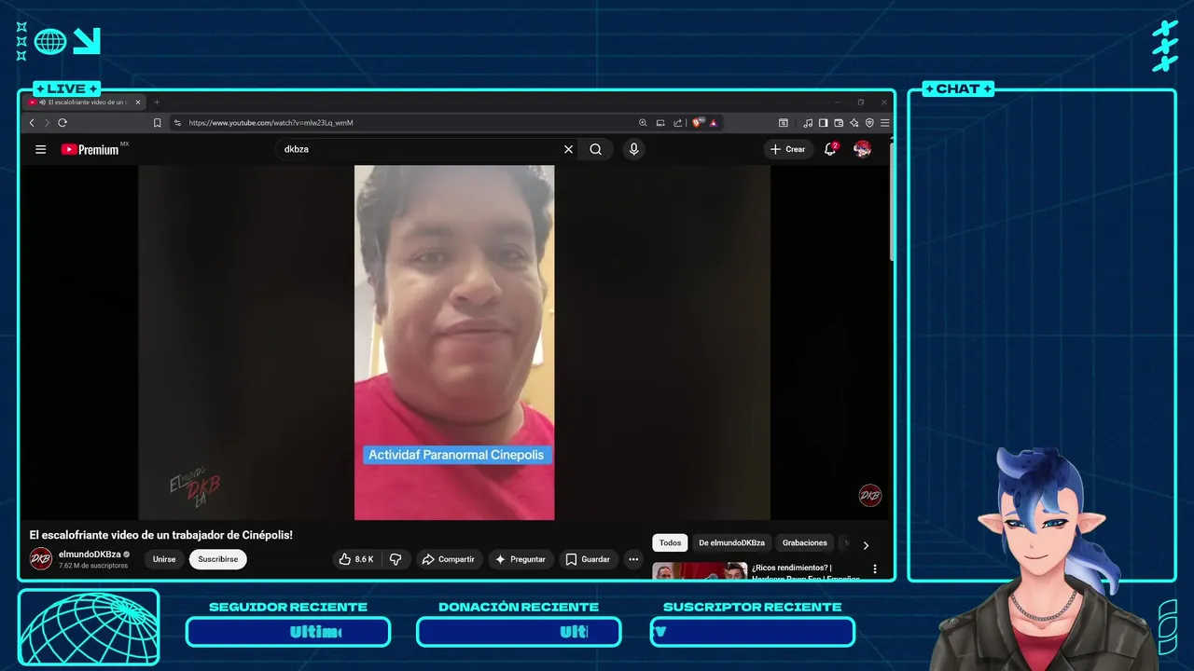Viewport: 1194px width, 671px height.
Task: Go forward with browser forward arrow
Action: pyautogui.click(x=47, y=123)
